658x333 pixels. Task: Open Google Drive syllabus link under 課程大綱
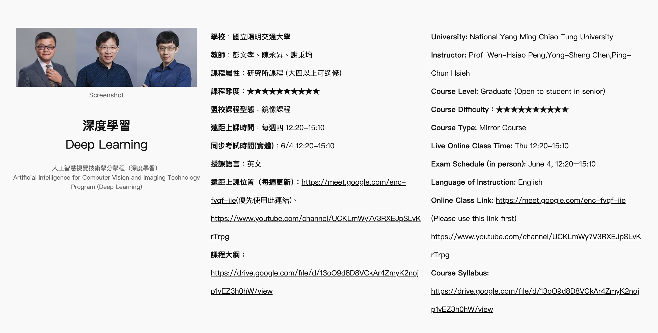314,273
